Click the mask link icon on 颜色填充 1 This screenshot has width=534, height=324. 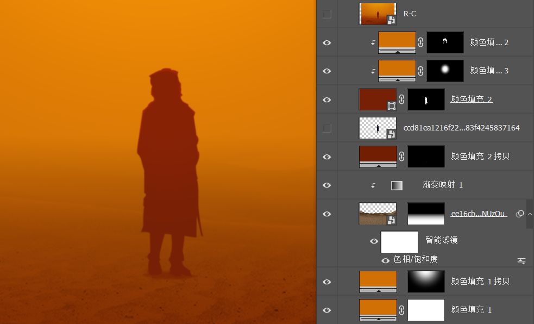(x=401, y=310)
